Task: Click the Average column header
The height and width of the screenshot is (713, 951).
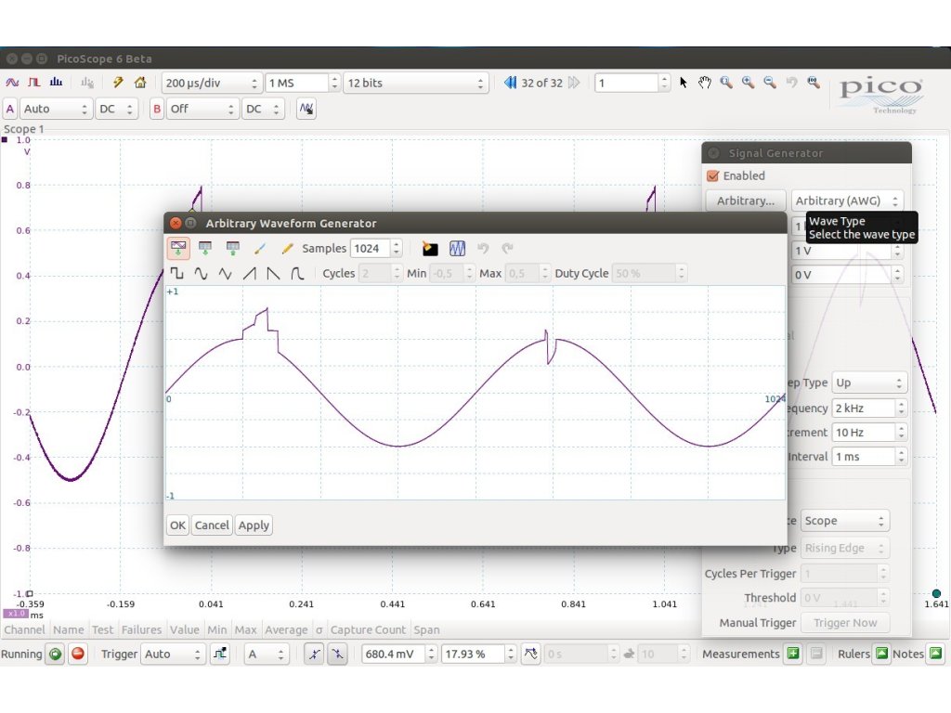Action: (x=286, y=630)
